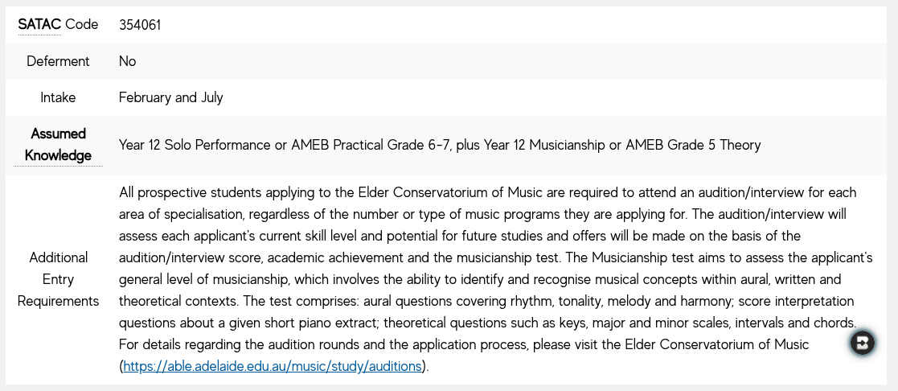Click the AMEB Practical Grade 6-7 text
The width and height of the screenshot is (898, 391).
point(371,145)
